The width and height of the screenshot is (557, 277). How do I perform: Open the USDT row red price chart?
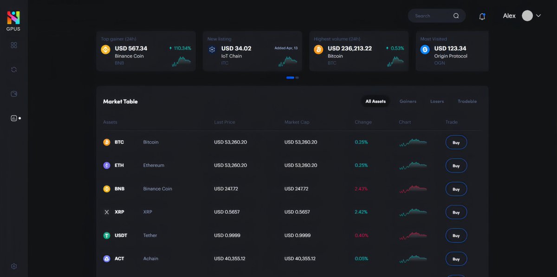[x=413, y=236]
